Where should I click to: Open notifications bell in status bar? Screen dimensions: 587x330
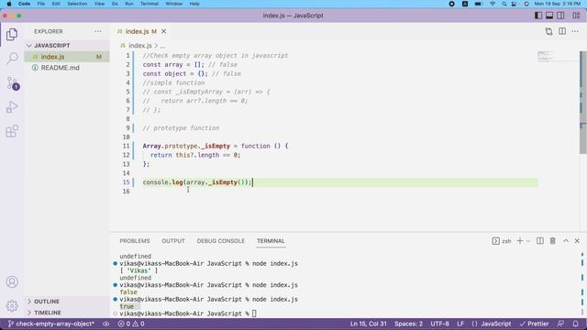point(576,324)
